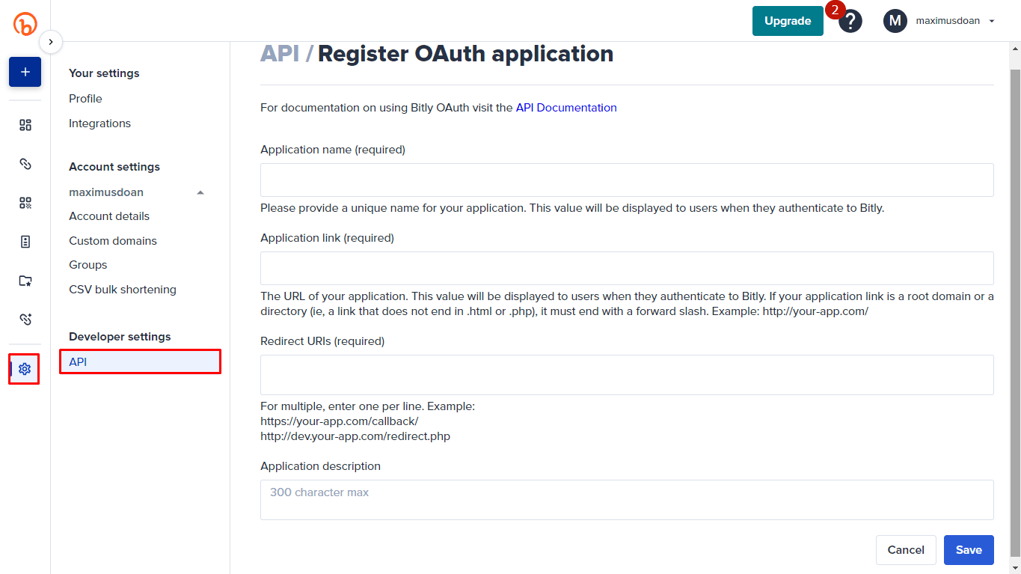Screen dimensions: 1021x574
Task: Open the Links chain icon in sidebar
Action: (x=25, y=164)
